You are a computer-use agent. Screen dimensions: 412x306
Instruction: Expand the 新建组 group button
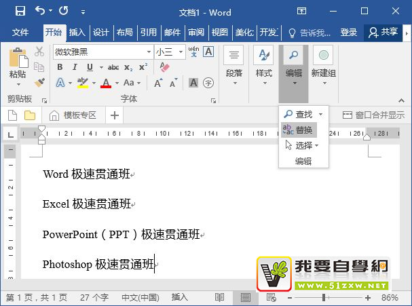pos(324,66)
